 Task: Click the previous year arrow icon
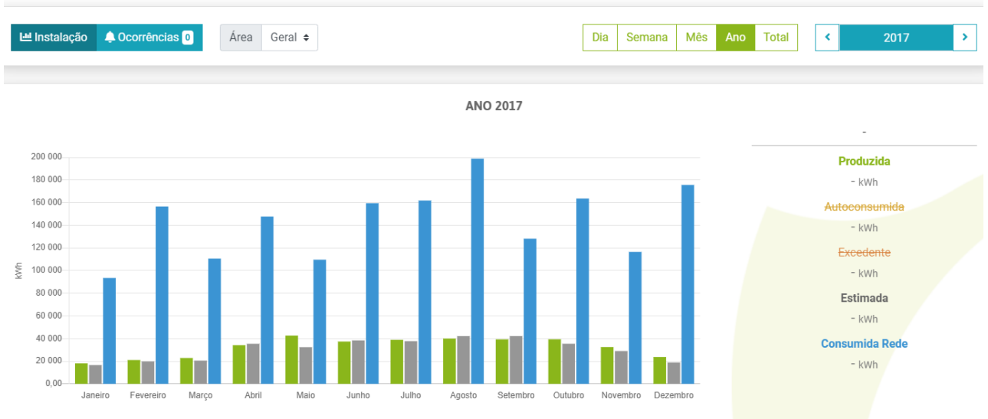827,38
